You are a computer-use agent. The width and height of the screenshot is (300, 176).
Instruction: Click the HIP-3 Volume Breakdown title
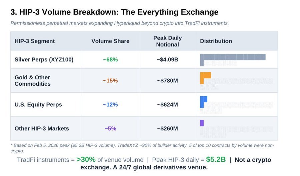(114, 12)
